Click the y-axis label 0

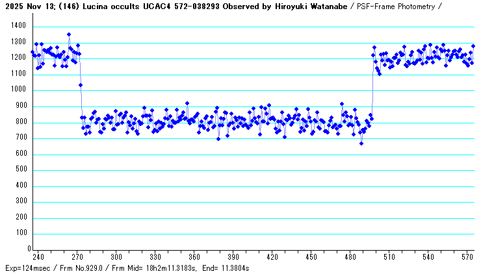pos(29,249)
